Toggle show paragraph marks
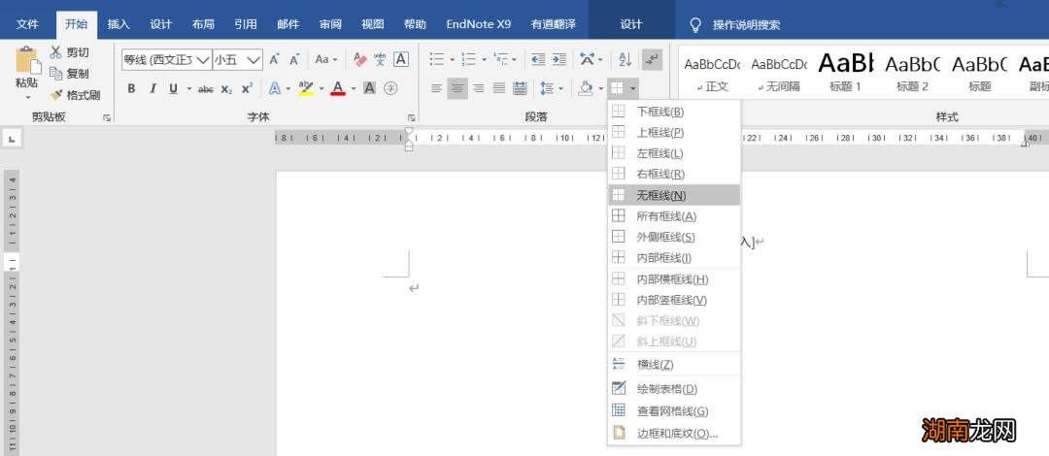The width and height of the screenshot is (1049, 456). (x=652, y=59)
